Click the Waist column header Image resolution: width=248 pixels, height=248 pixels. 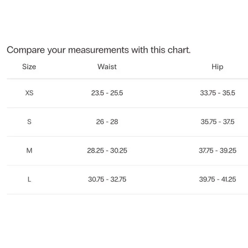[x=107, y=67]
